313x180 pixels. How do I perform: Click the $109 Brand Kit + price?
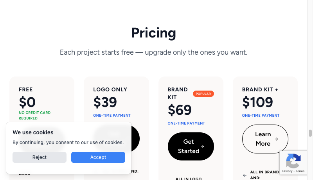coord(257,102)
